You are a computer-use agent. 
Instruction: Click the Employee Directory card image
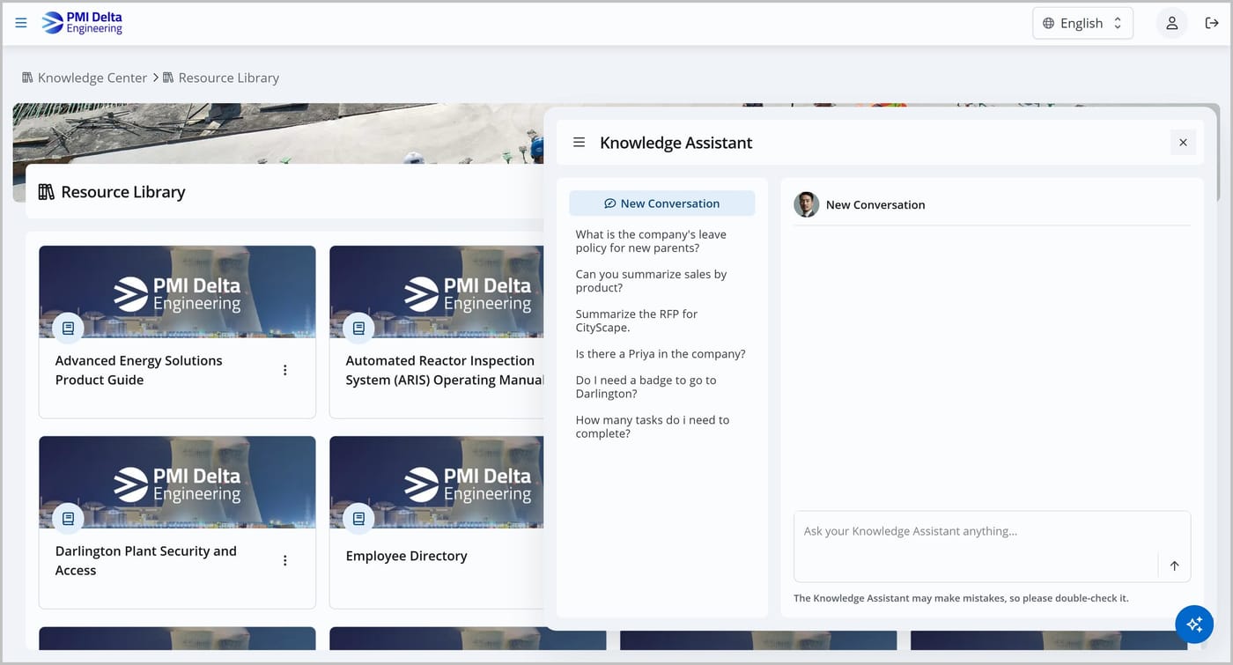coord(437,482)
